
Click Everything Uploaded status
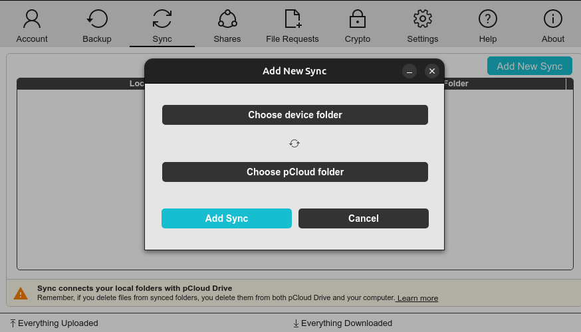(x=54, y=323)
